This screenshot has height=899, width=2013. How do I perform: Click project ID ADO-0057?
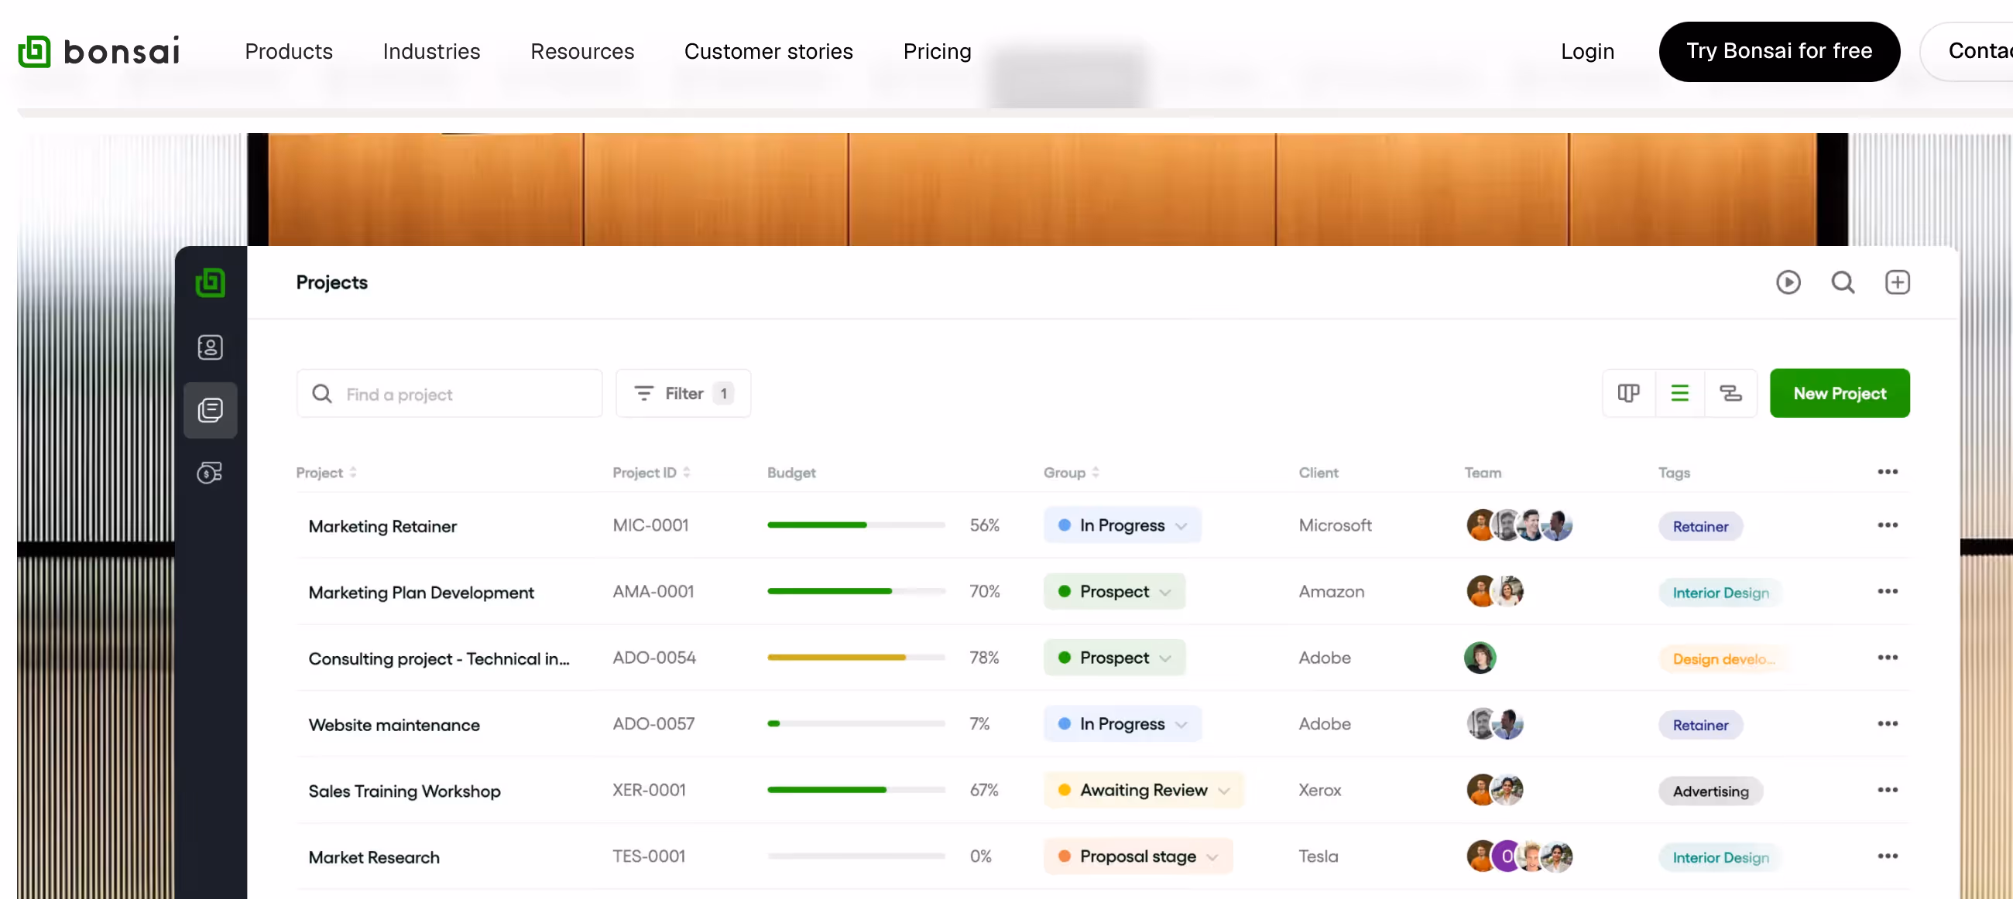tap(653, 724)
